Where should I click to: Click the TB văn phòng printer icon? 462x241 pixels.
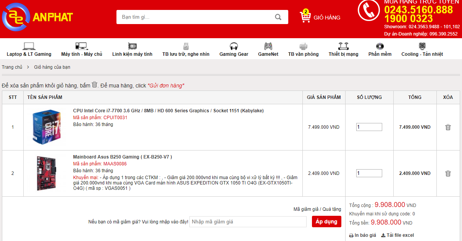(x=303, y=46)
